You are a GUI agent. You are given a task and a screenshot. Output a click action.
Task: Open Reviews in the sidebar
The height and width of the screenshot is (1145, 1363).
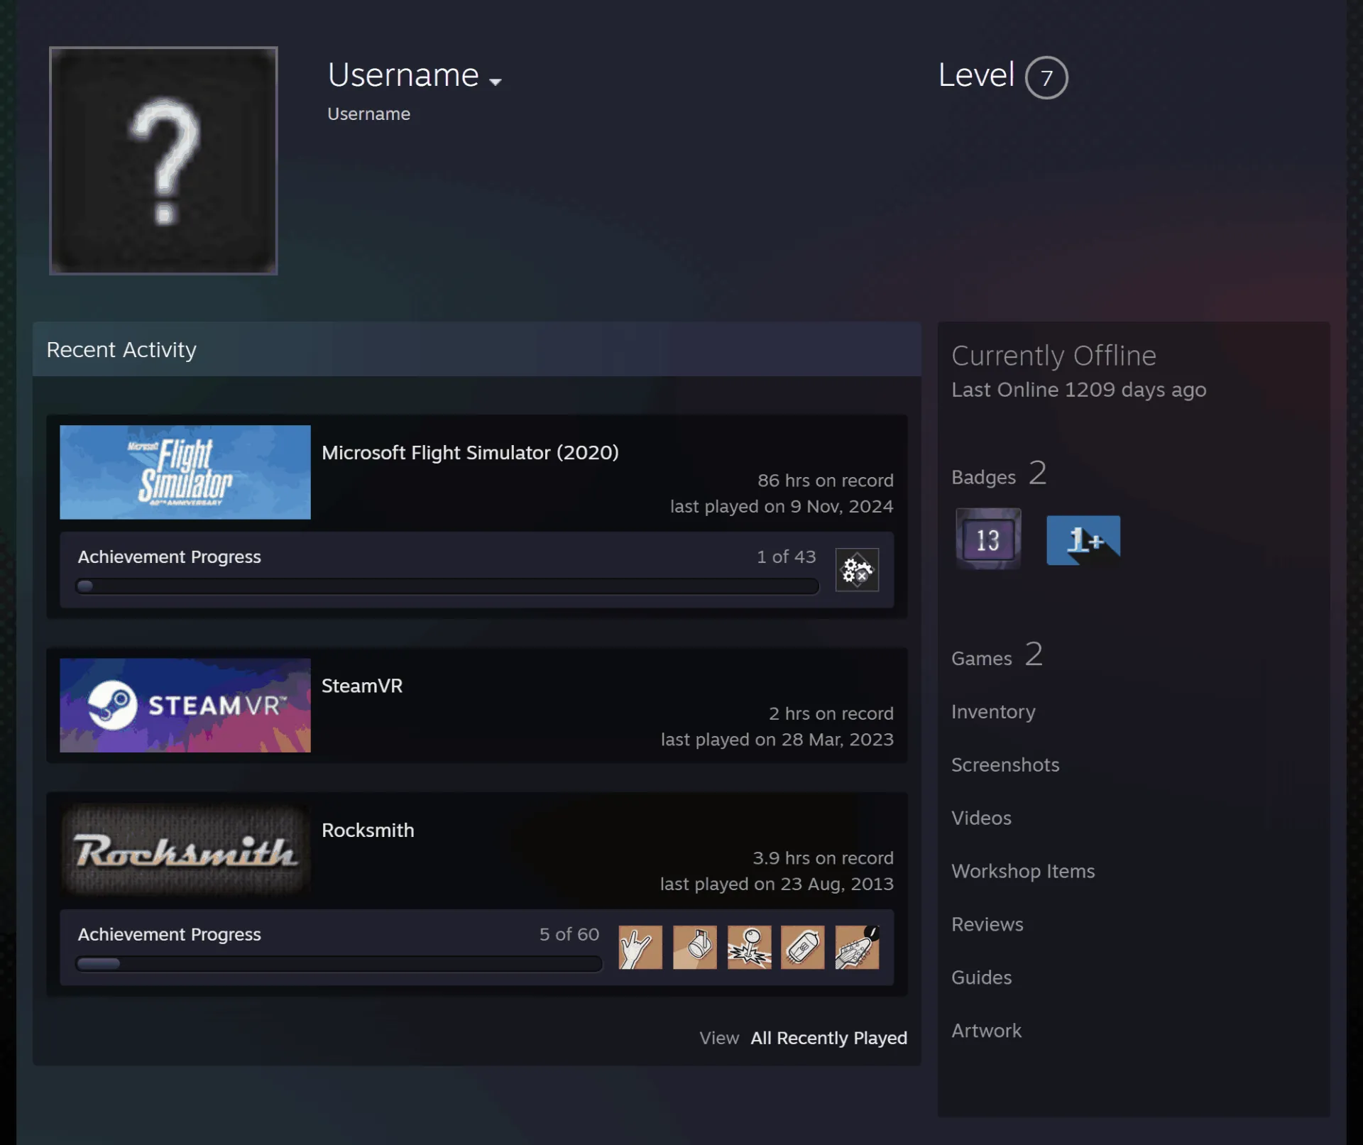[987, 924]
